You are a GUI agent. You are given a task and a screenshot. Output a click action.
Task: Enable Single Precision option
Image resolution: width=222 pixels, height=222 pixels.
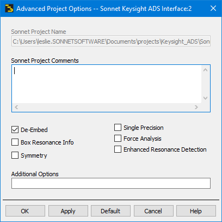coord(118,128)
